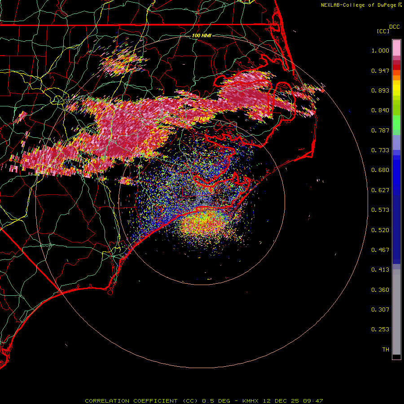This screenshot has width=404, height=404.
Task: Click the KMHX radar site center on the map
Action: (202, 202)
